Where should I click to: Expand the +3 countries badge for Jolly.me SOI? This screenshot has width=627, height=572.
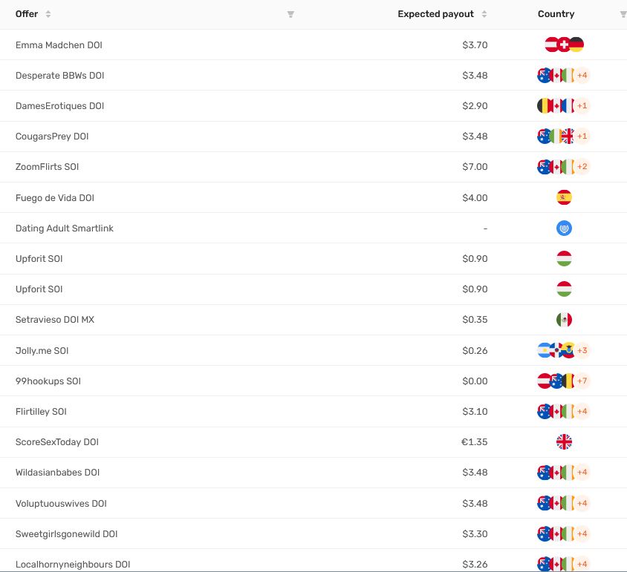(582, 350)
